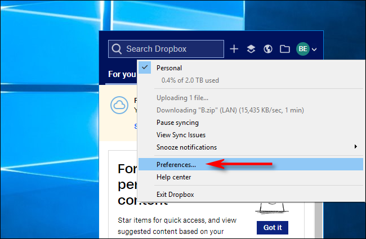The image size is (366, 239).
Task: Choose Preferences... from the menu
Action: tap(176, 165)
